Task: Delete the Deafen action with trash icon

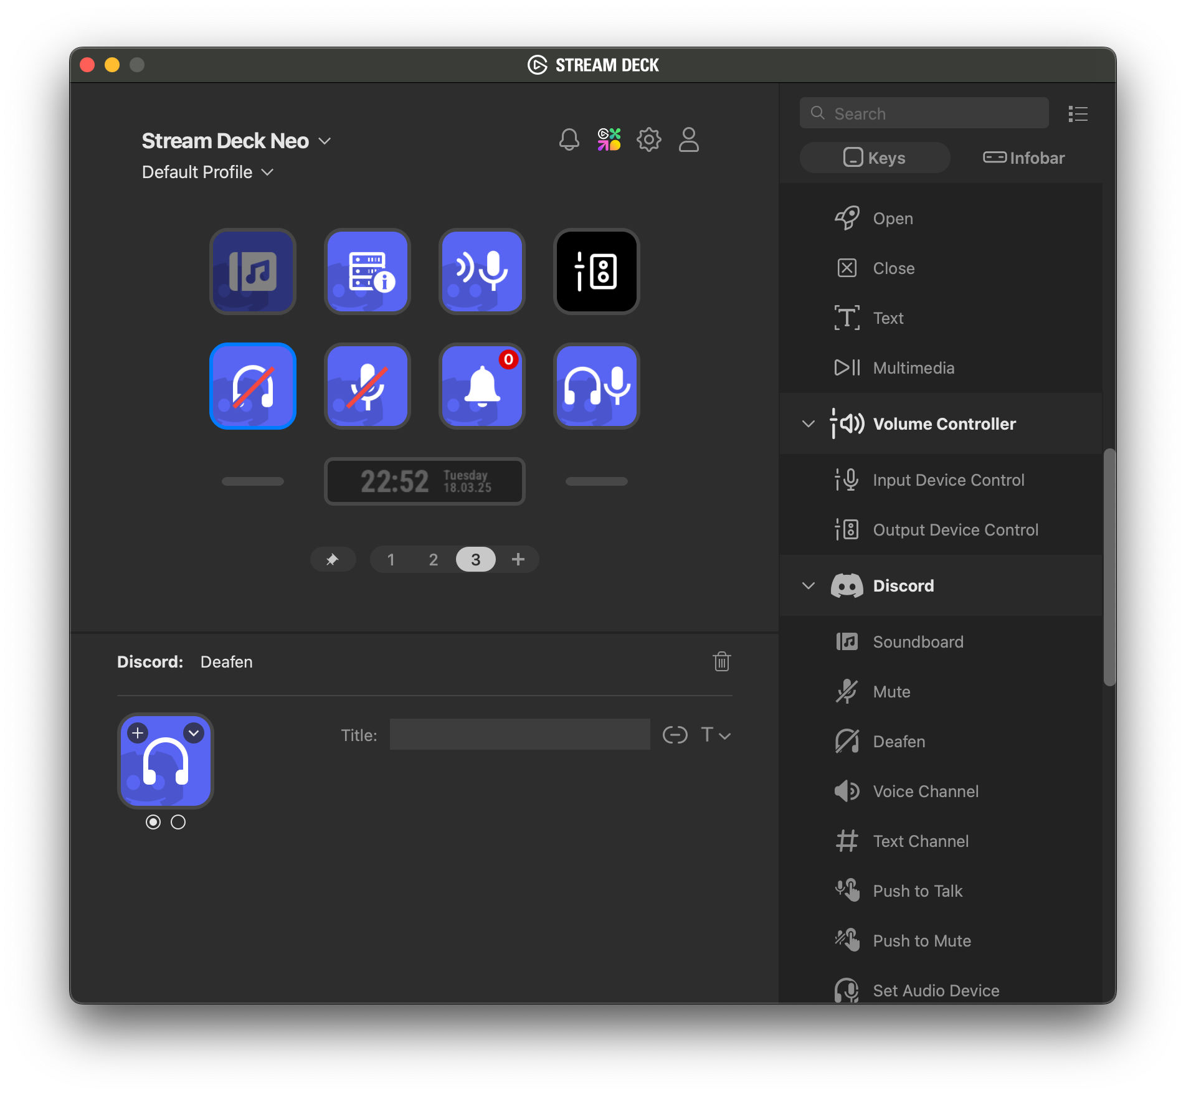Action: point(721,661)
